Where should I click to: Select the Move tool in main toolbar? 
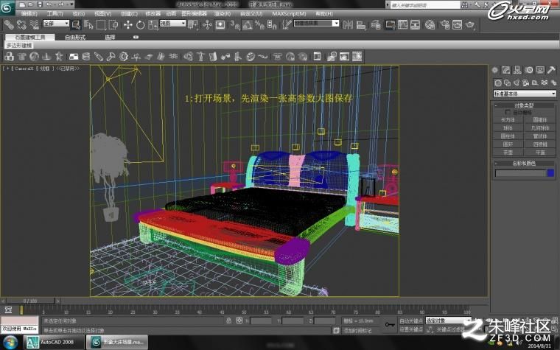[128, 24]
